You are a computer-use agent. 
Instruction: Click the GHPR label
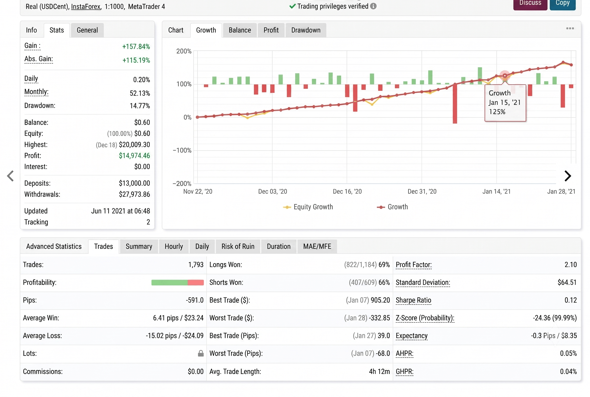pyautogui.click(x=404, y=372)
